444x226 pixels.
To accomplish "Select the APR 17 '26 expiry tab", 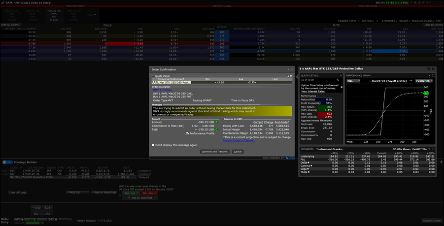I will tap(73, 15).
